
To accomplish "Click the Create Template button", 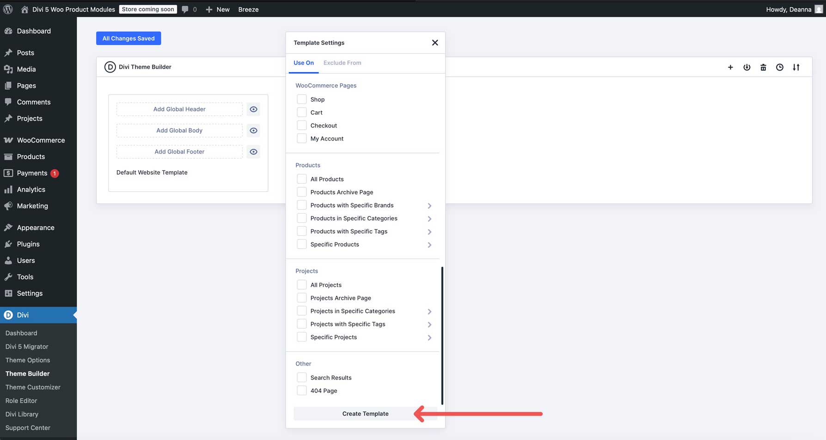I will click(x=365, y=413).
